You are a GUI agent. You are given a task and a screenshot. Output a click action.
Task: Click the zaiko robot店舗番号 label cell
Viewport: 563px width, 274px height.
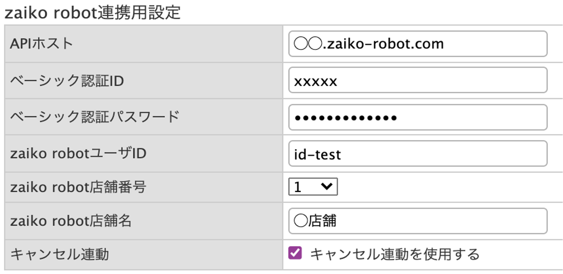[x=144, y=187]
